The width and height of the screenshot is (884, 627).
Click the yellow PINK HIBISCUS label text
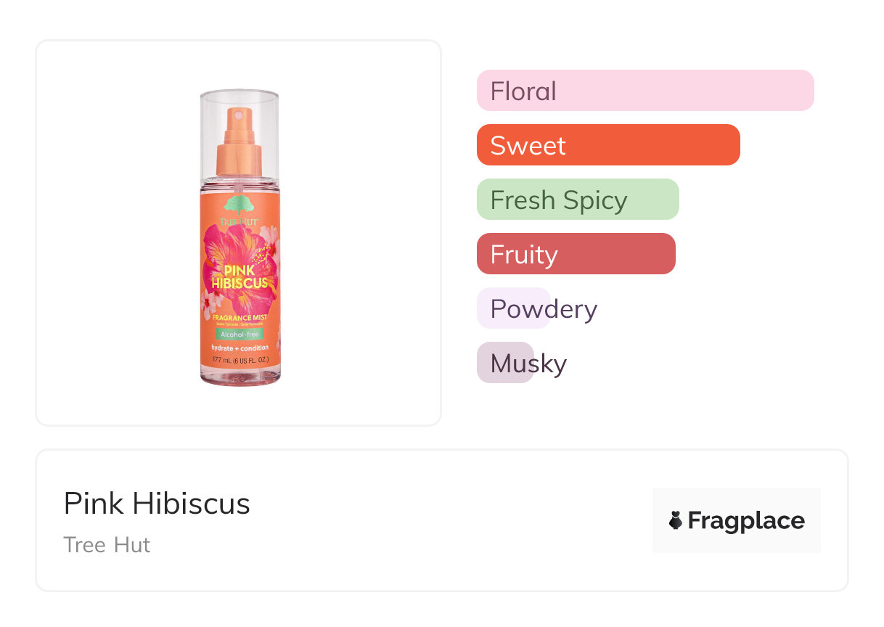(x=240, y=276)
